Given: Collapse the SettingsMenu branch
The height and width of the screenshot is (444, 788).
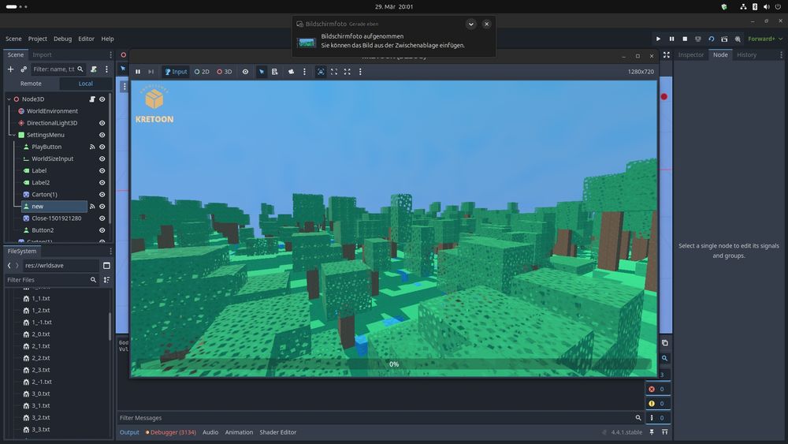Looking at the screenshot, I should pos(13,135).
